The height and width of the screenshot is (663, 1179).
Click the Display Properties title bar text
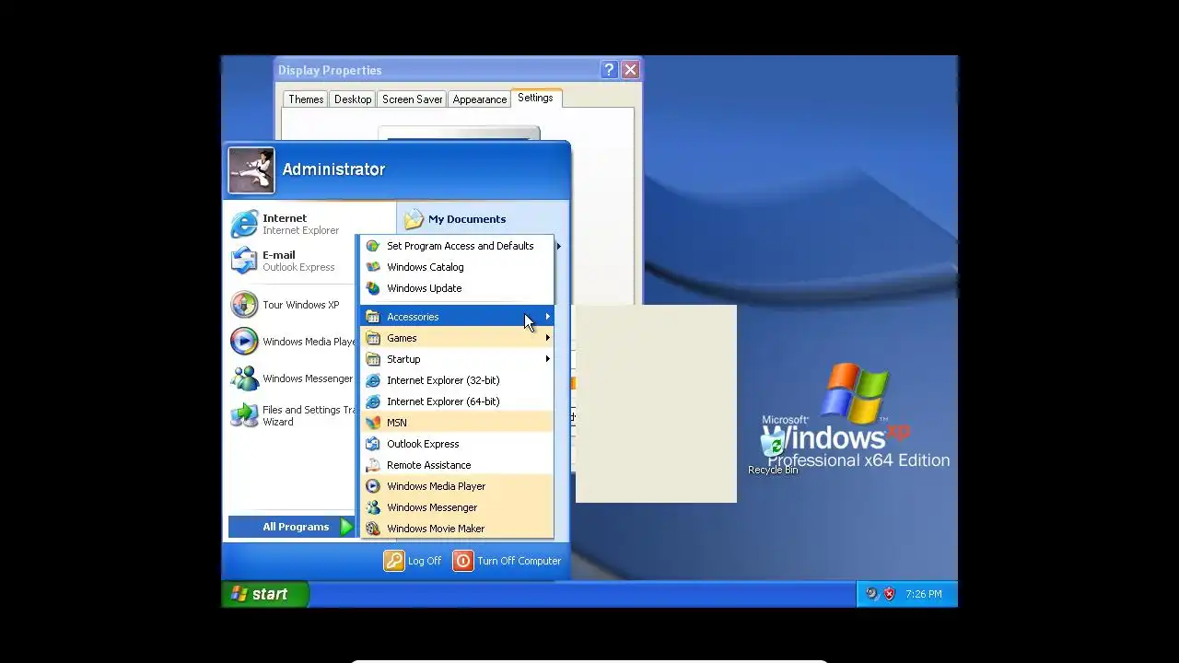[x=330, y=70]
